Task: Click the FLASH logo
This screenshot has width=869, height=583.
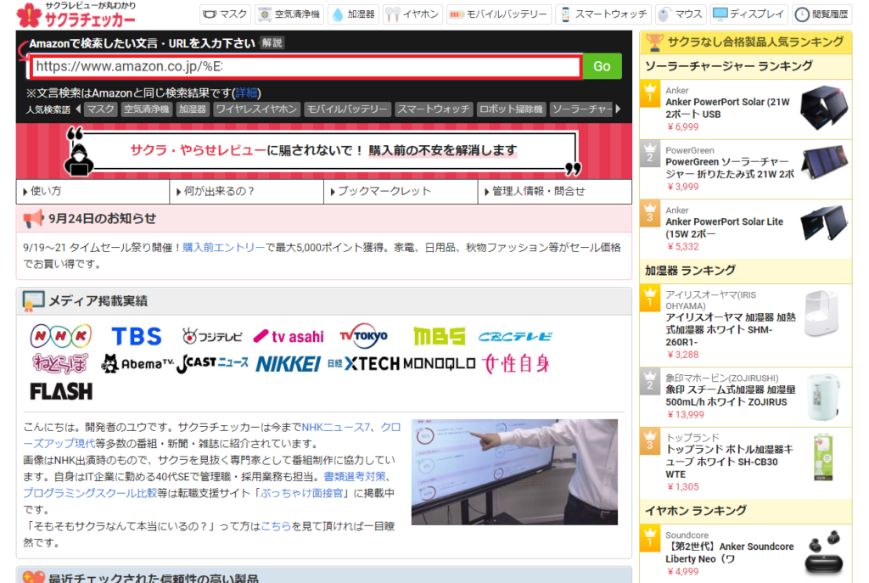Action: 61,391
